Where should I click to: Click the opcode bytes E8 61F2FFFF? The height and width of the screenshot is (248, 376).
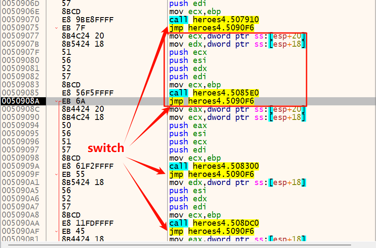88,166
